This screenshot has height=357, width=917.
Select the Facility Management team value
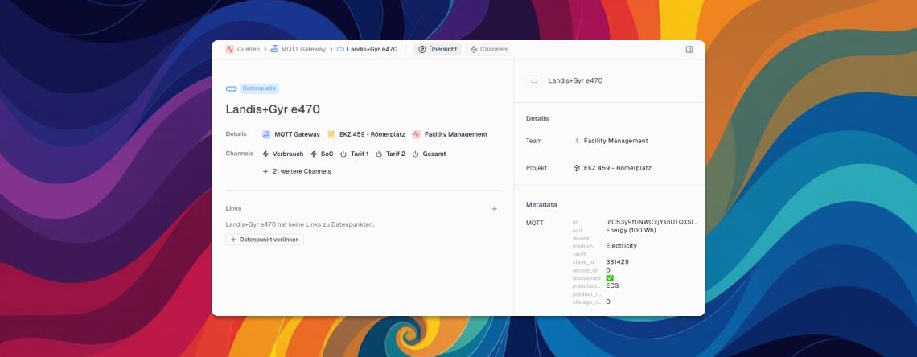click(616, 141)
